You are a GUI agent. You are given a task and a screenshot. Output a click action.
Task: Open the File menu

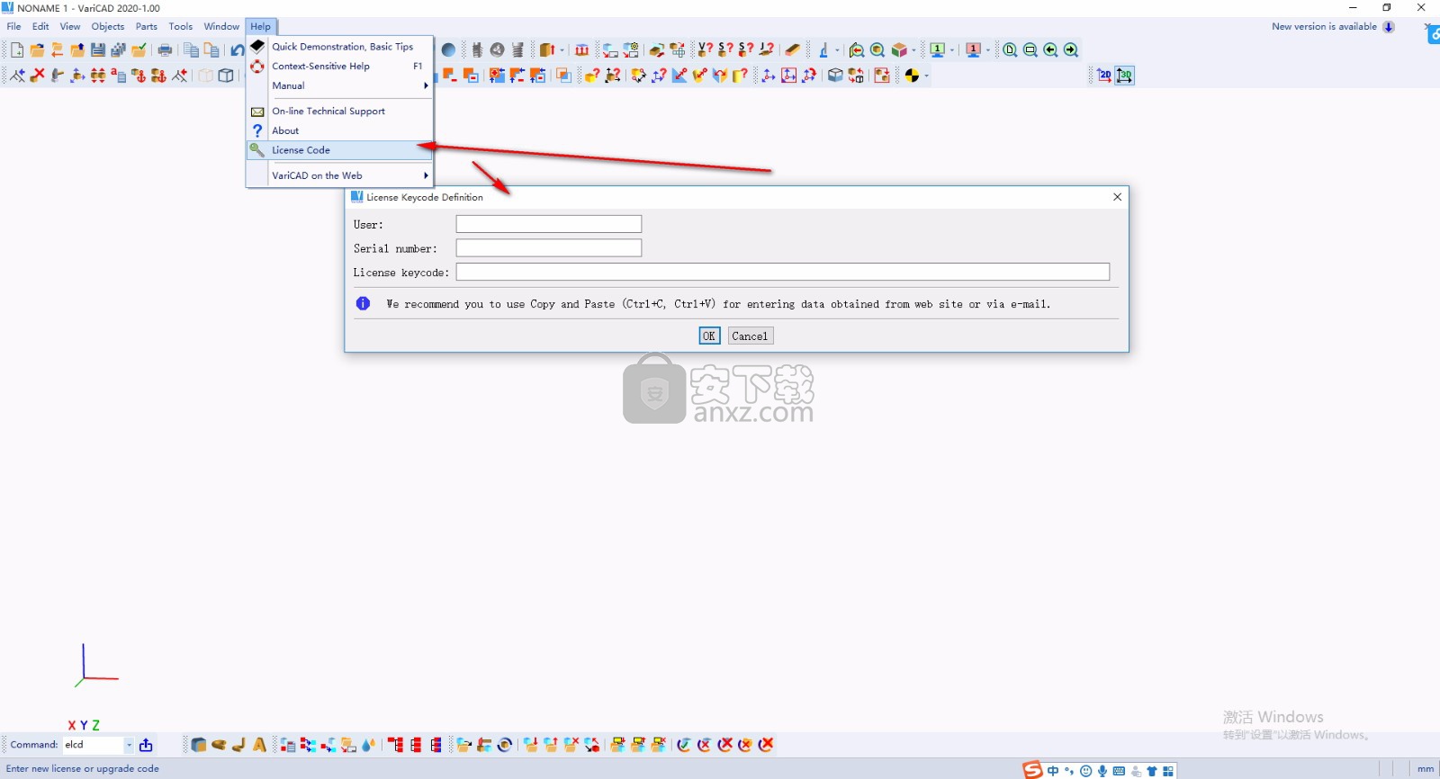pyautogui.click(x=13, y=27)
